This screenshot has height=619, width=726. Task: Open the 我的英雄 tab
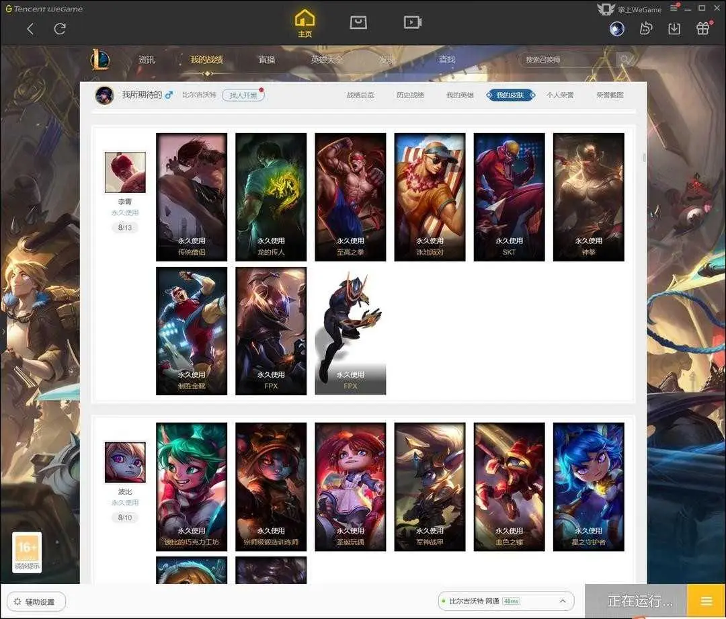coord(460,95)
